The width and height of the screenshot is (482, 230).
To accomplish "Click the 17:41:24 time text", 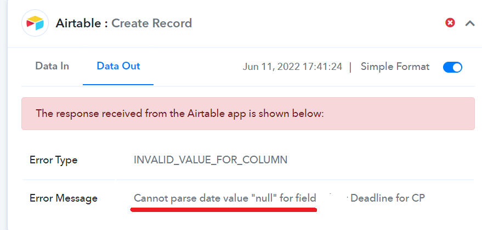I will pos(322,67).
